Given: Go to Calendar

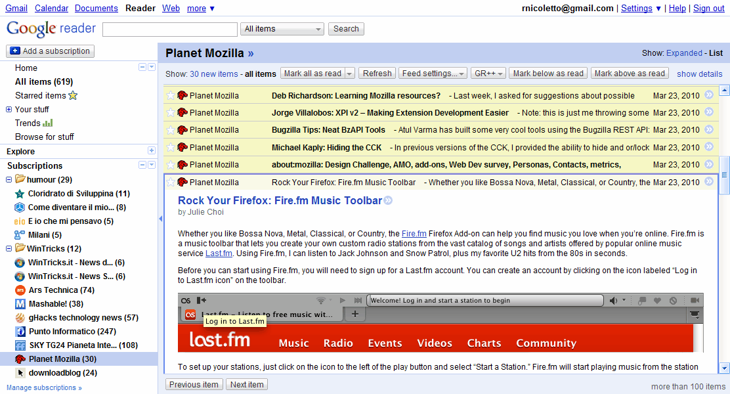Looking at the screenshot, I should 52,9.
